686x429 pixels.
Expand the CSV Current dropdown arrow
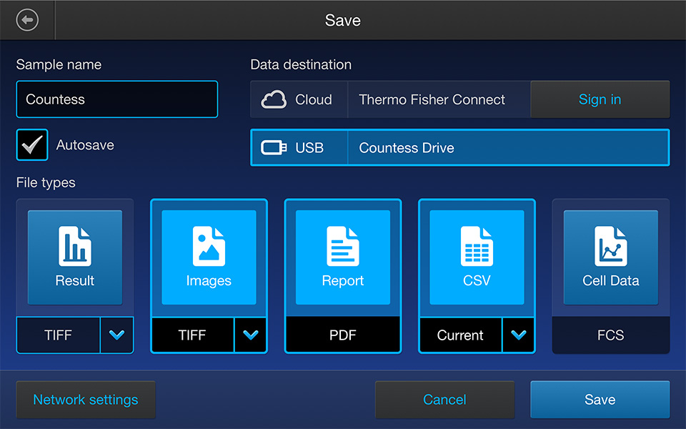point(519,335)
